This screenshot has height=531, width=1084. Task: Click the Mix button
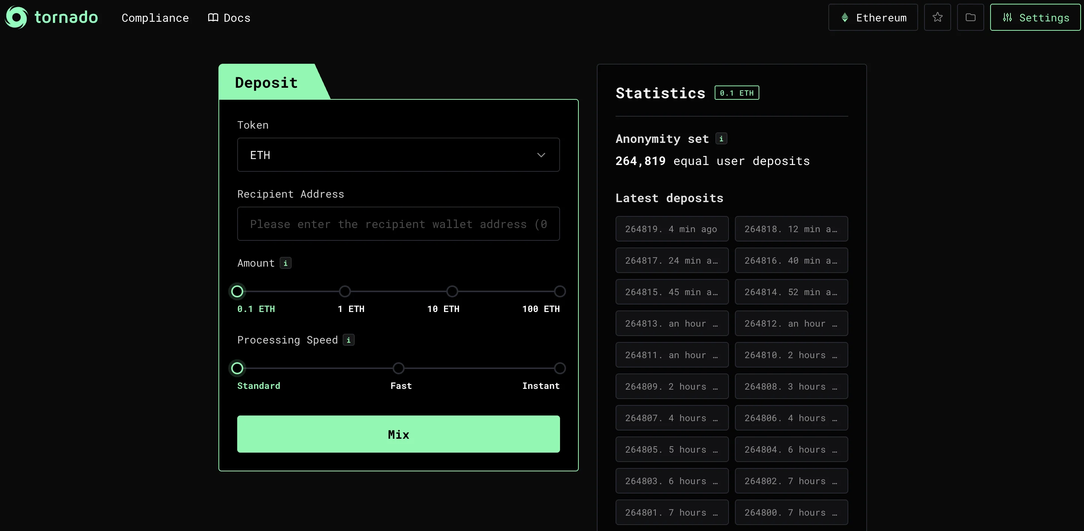coord(398,434)
